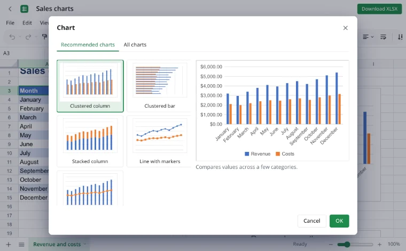Add a new sheet with plus icon
This screenshot has width=406, height=251.
[9, 244]
